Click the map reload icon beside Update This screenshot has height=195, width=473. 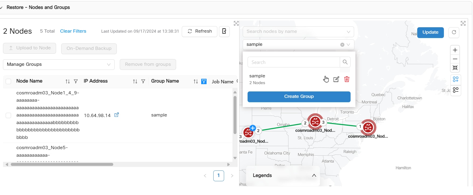point(454,32)
